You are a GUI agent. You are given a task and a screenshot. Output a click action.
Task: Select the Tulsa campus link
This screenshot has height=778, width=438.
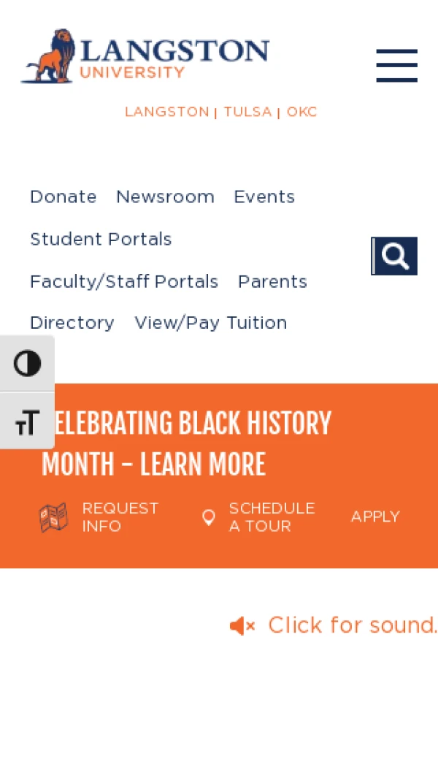click(247, 112)
